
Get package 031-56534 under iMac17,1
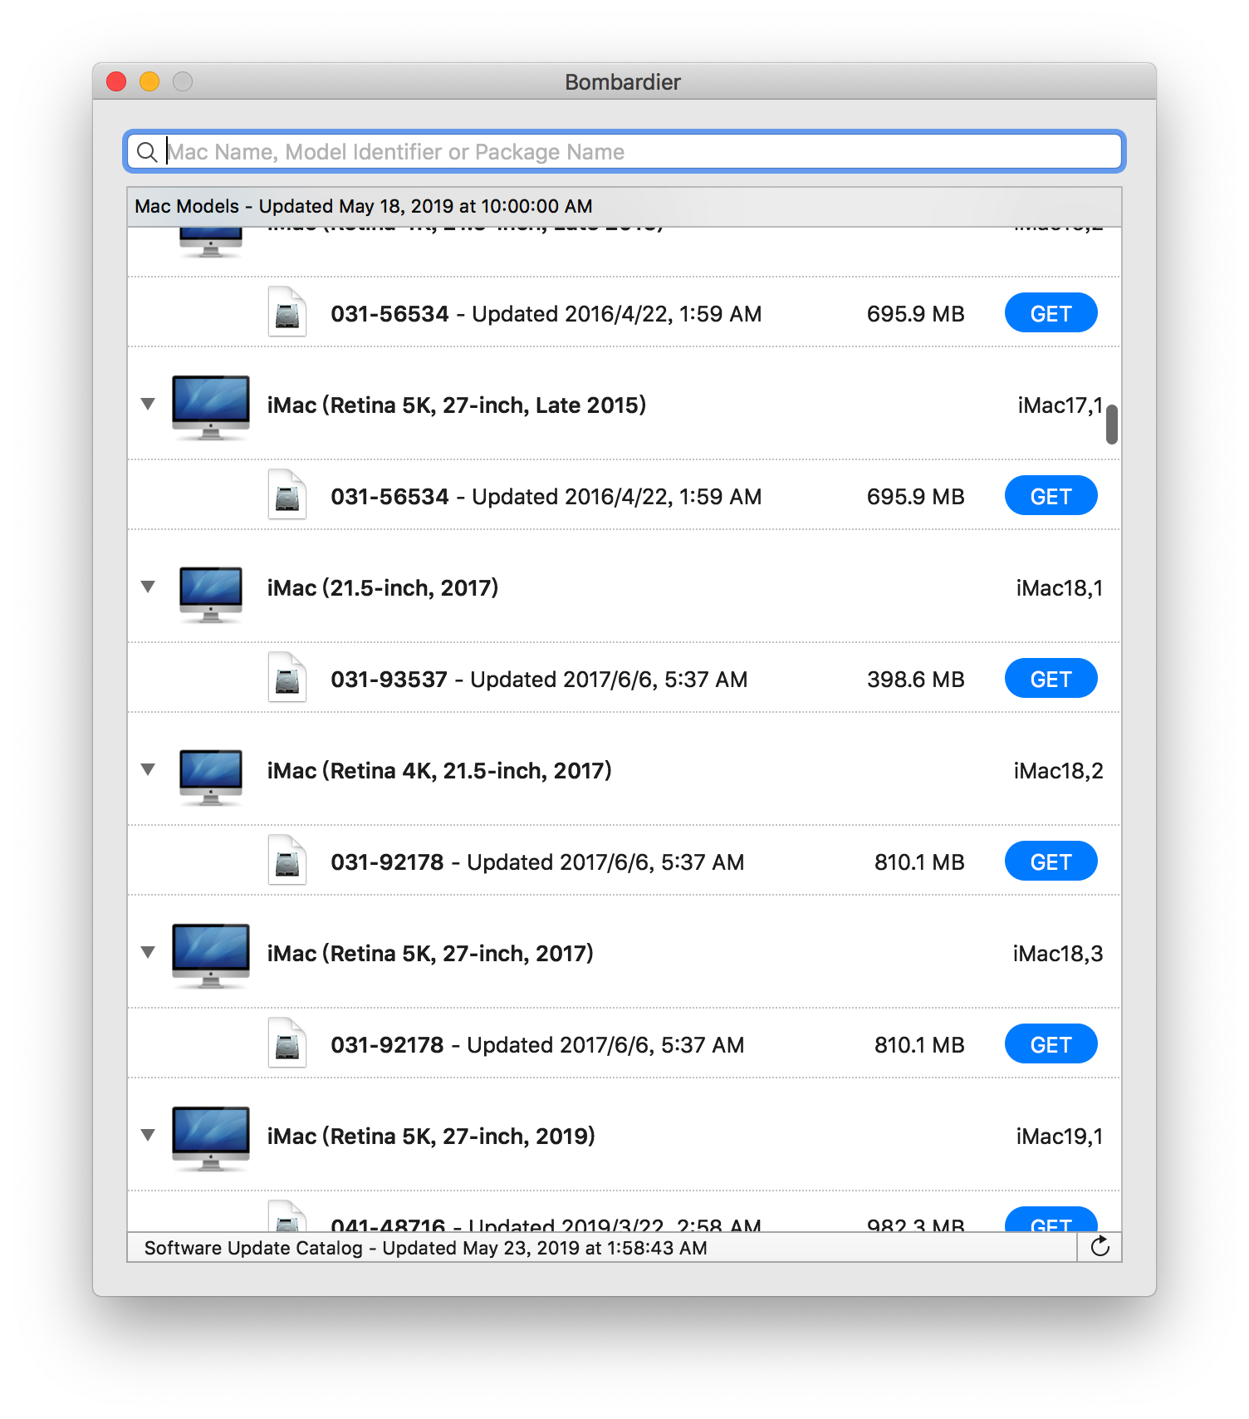pos(1051,496)
